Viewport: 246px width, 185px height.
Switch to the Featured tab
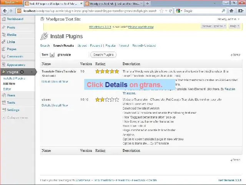(x=96, y=45)
